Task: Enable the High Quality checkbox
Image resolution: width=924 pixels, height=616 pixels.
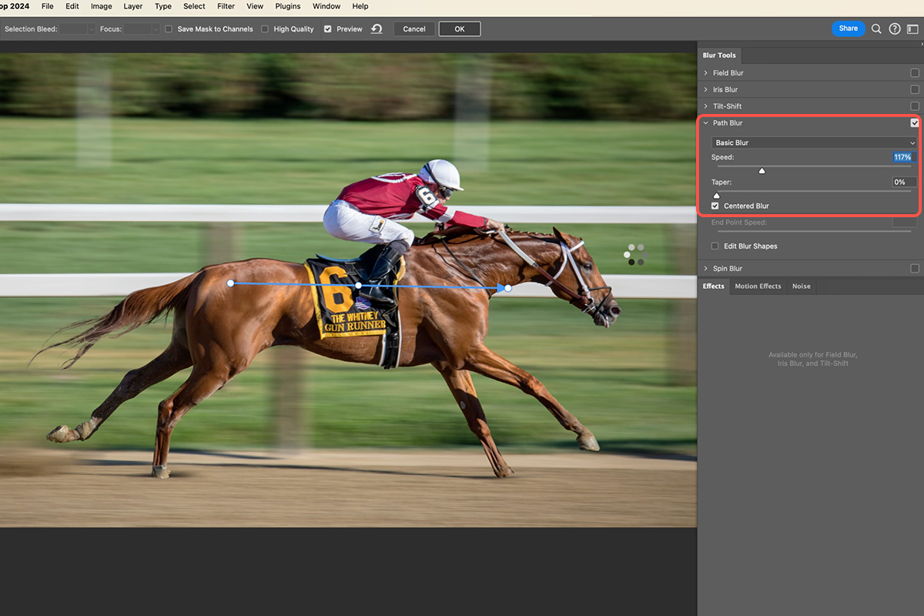Action: [265, 29]
